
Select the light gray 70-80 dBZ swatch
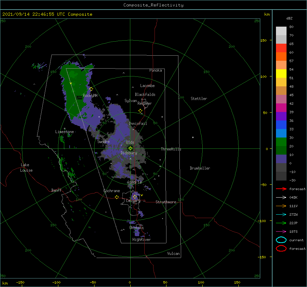281,31
